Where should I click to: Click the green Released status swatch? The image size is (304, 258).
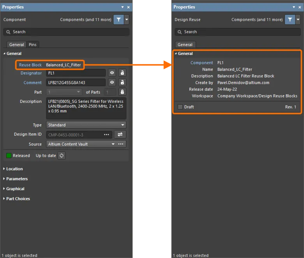[x=9, y=156]
